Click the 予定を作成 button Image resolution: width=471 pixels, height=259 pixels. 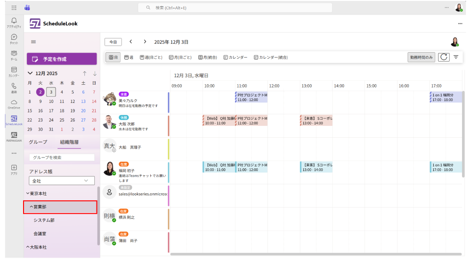(62, 59)
